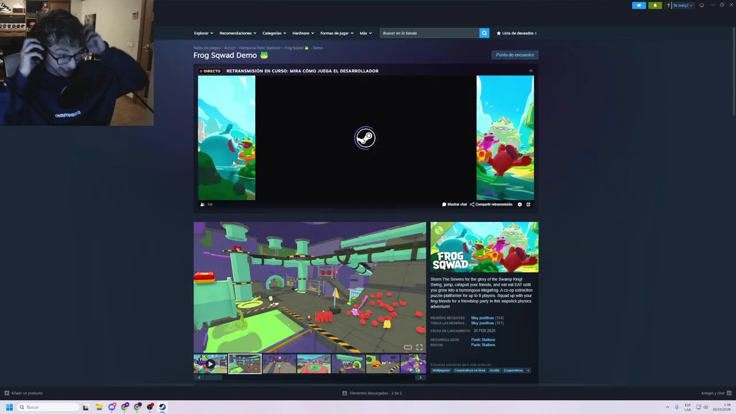
Task: Open broadcast settings gear icon
Action: (520, 204)
